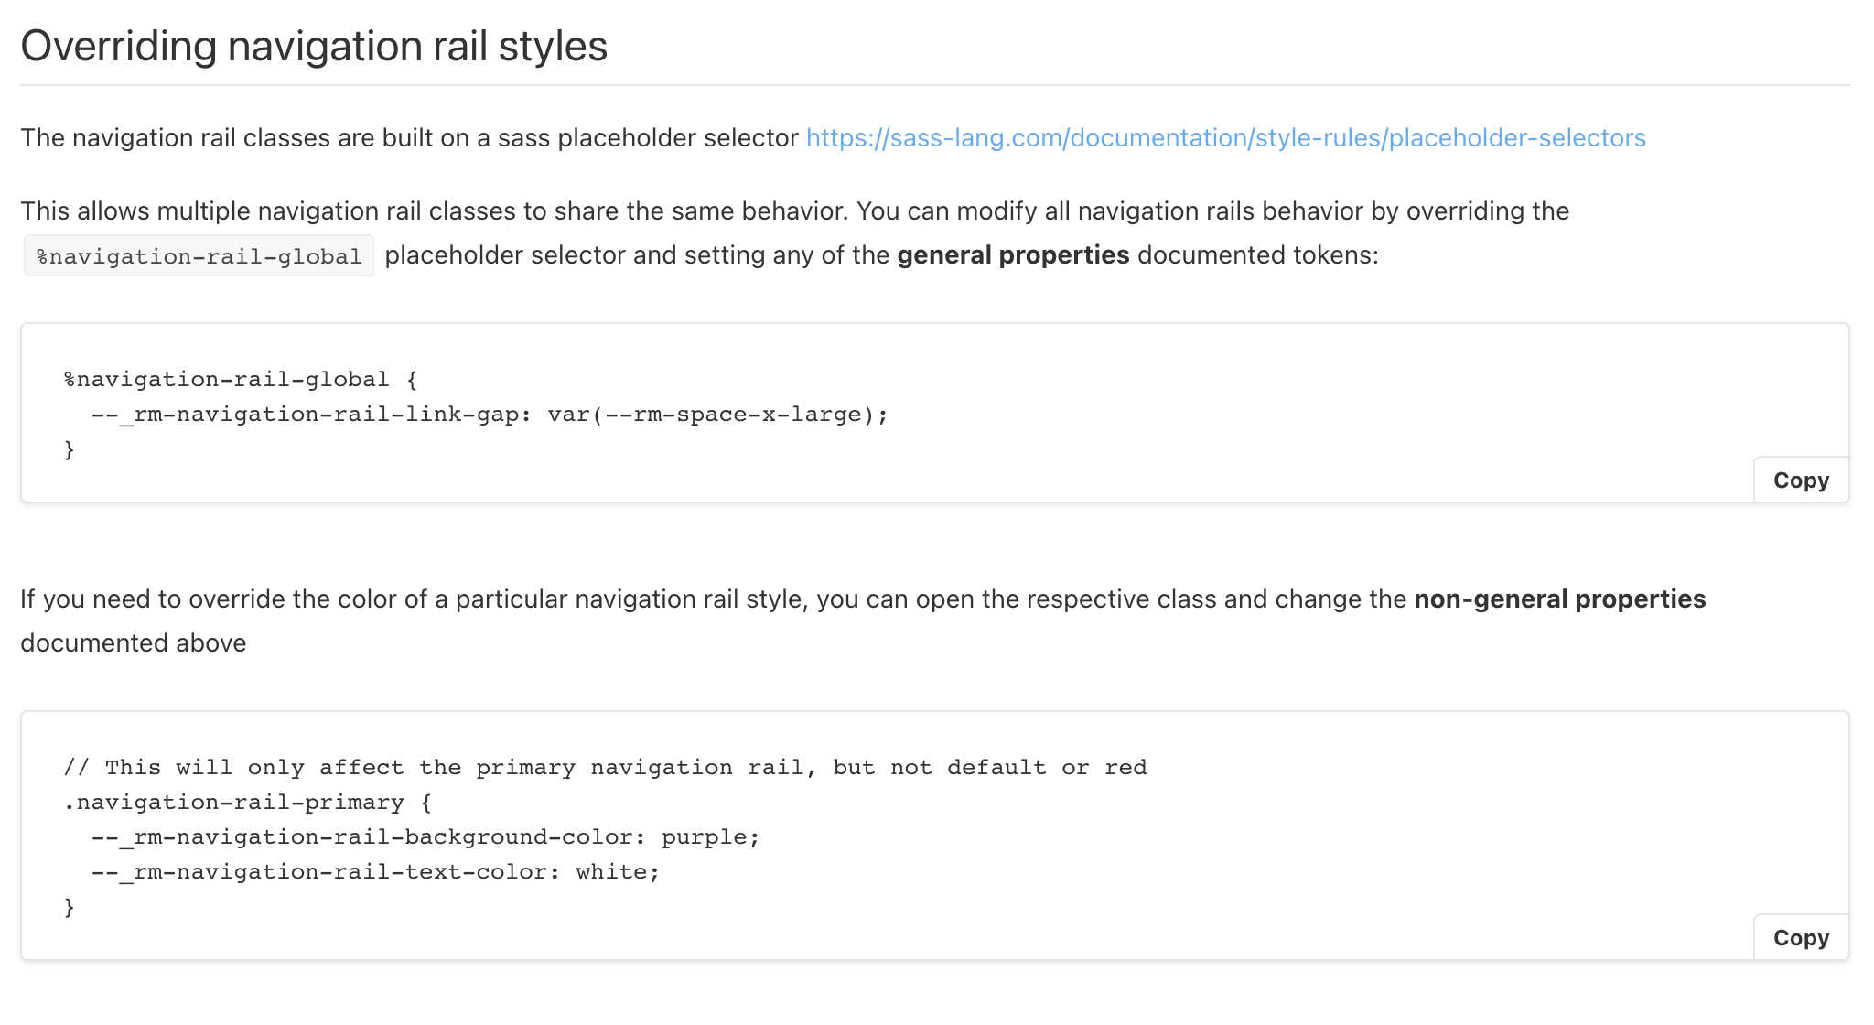Viewport: 1874px width, 1025px height.
Task: Copy the %navigation-rail-global code snippet
Action: pos(1800,480)
